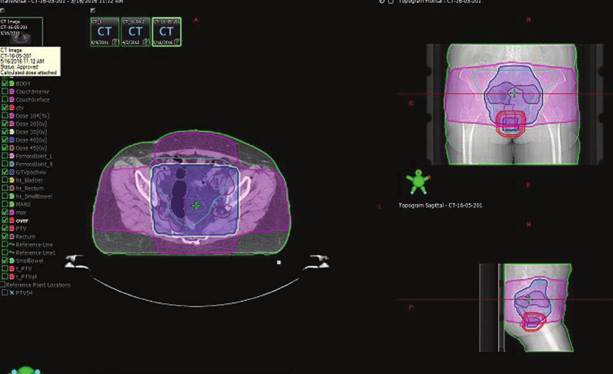Image resolution: width=613 pixels, height=374 pixels.
Task: Uncheck the Dose 40[Gy] checkbox
Action: click(x=5, y=140)
